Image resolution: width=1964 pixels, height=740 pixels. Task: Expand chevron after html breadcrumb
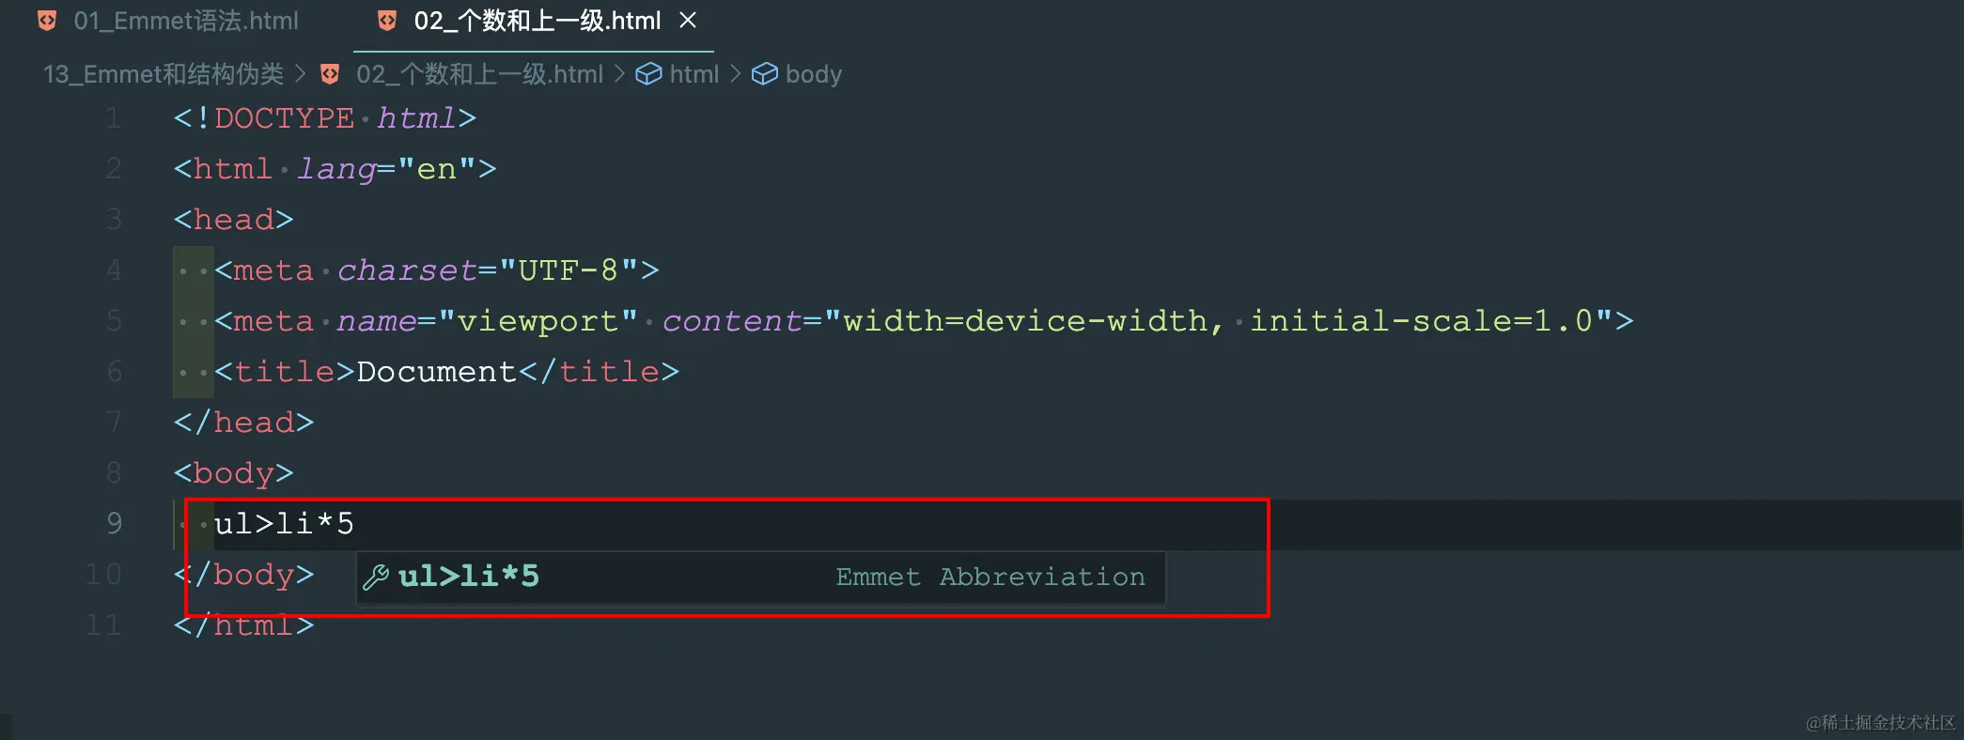coord(735,73)
